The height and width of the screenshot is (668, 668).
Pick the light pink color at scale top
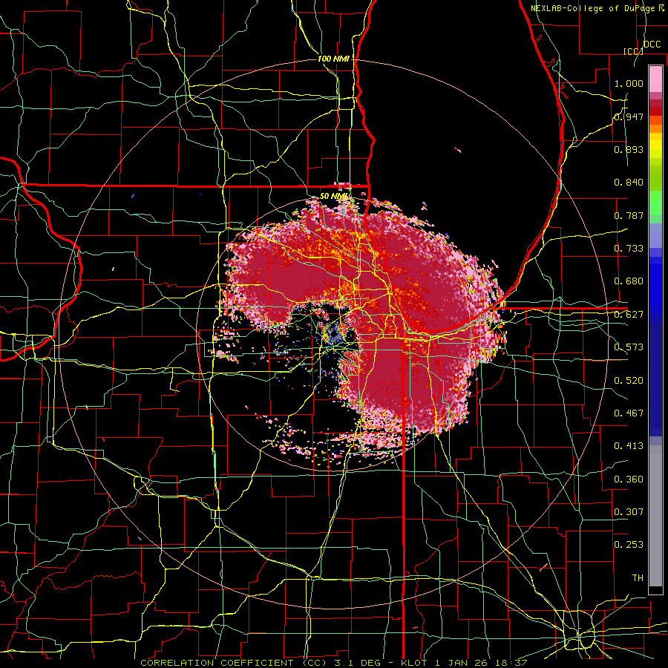point(655,79)
